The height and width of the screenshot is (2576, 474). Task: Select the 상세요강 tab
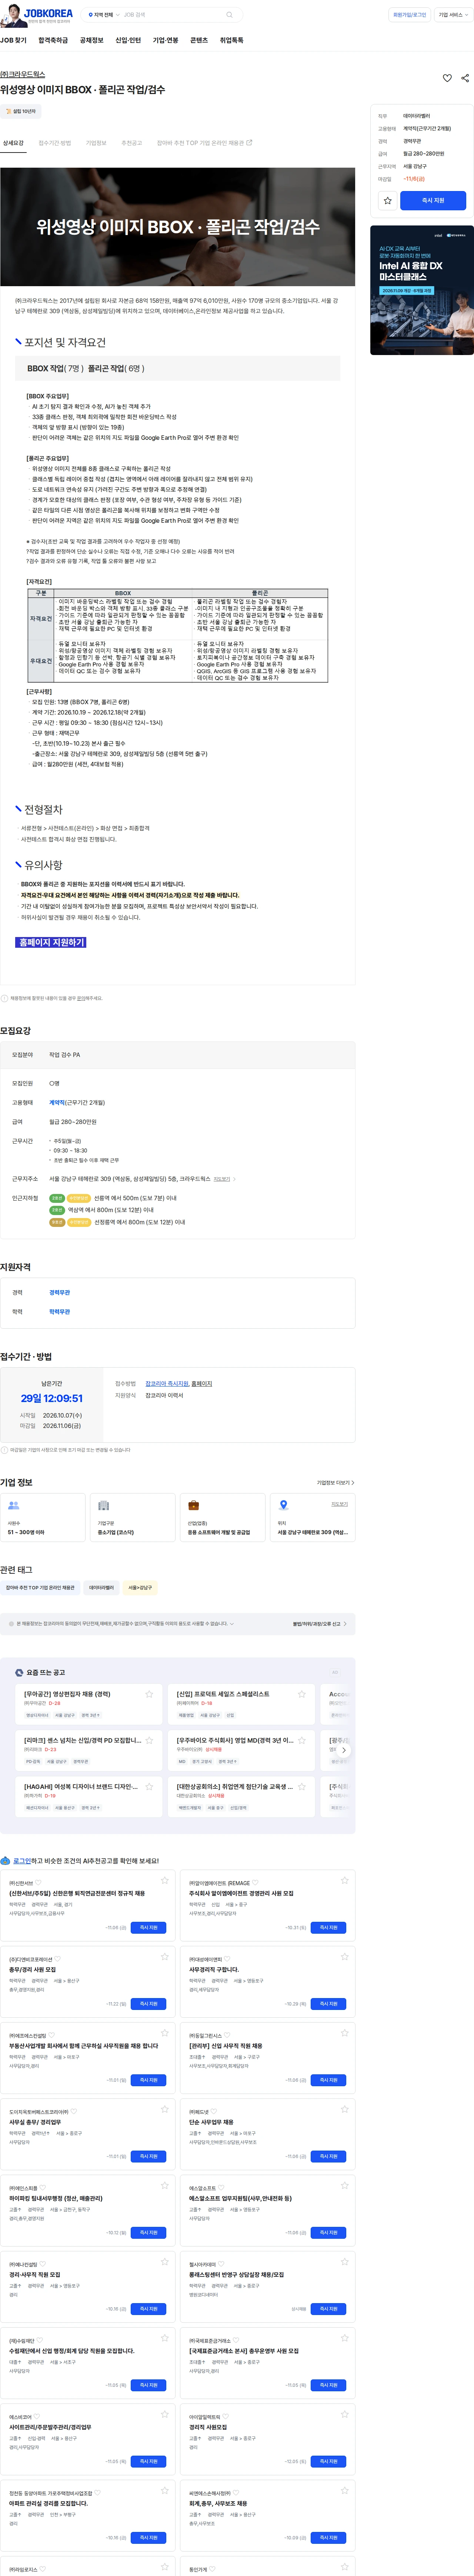[x=13, y=143]
